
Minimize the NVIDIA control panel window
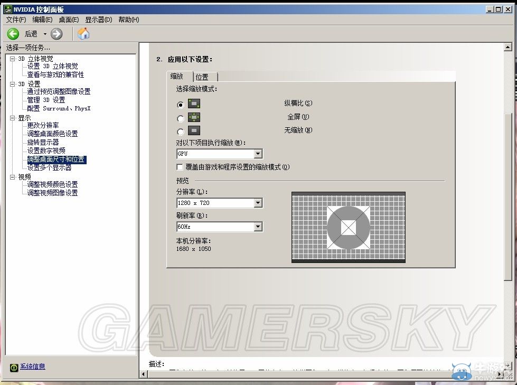pos(490,10)
